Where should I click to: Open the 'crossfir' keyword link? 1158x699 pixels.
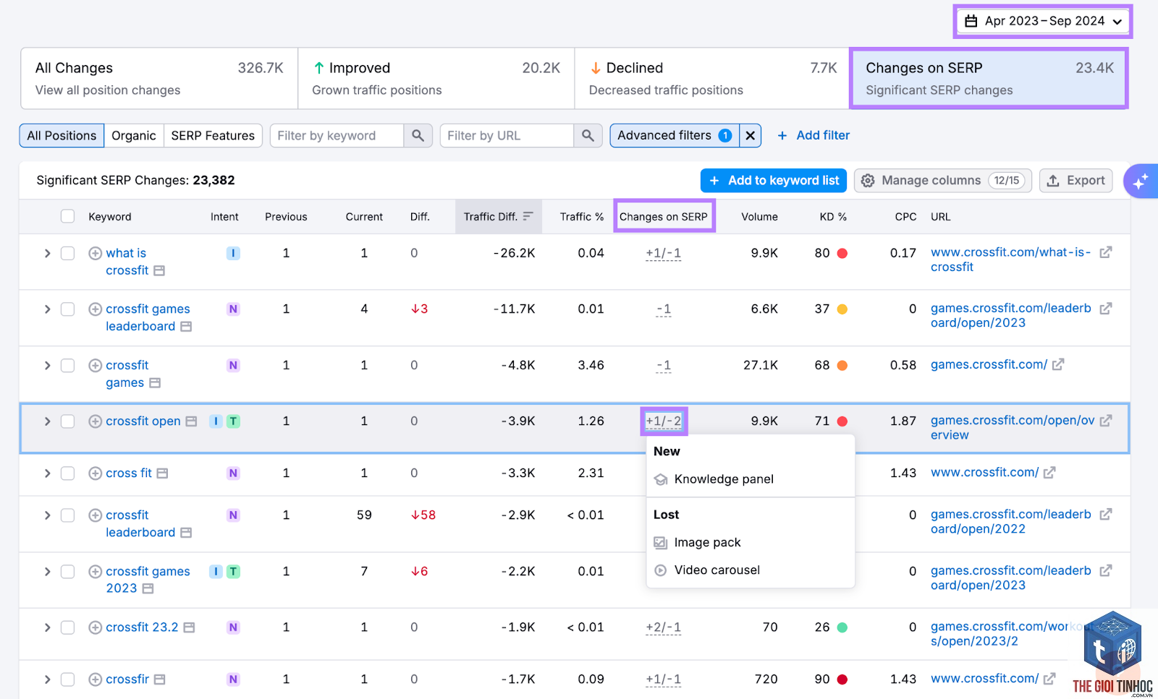pos(127,679)
